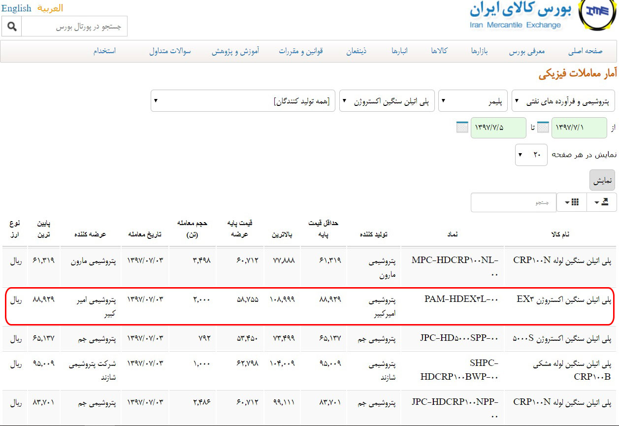Screen dimensions: 619x426
Task: Open calendar picker for the end date
Action: [x=462, y=128]
